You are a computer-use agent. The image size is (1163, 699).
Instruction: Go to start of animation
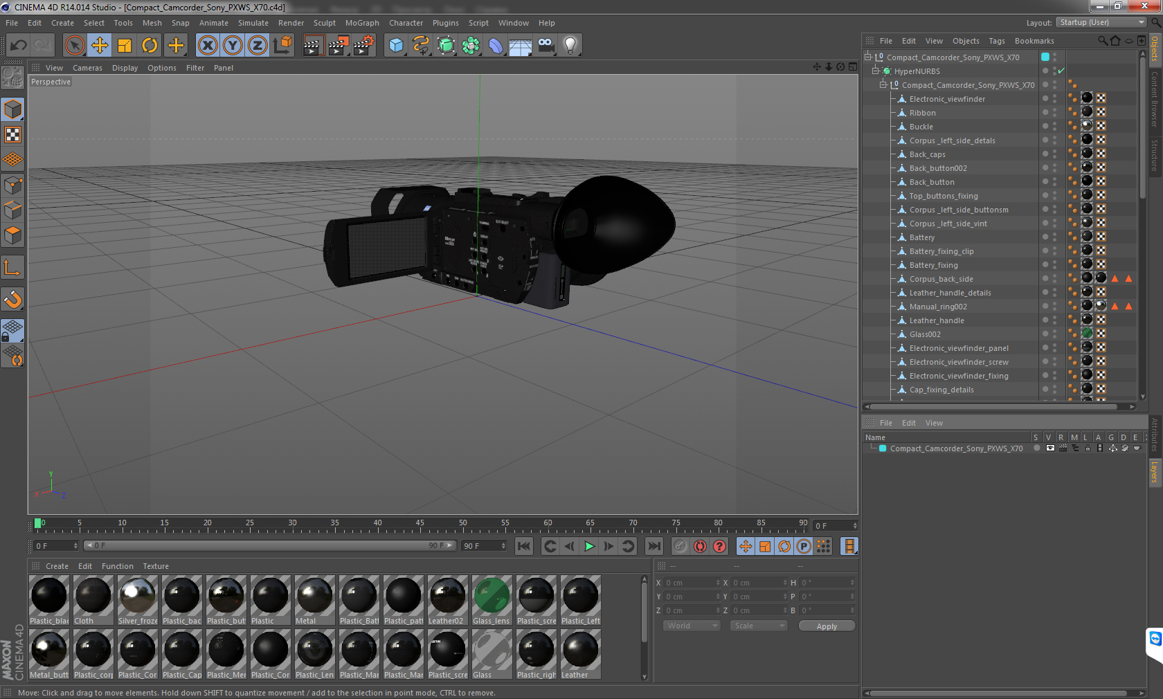tap(524, 546)
